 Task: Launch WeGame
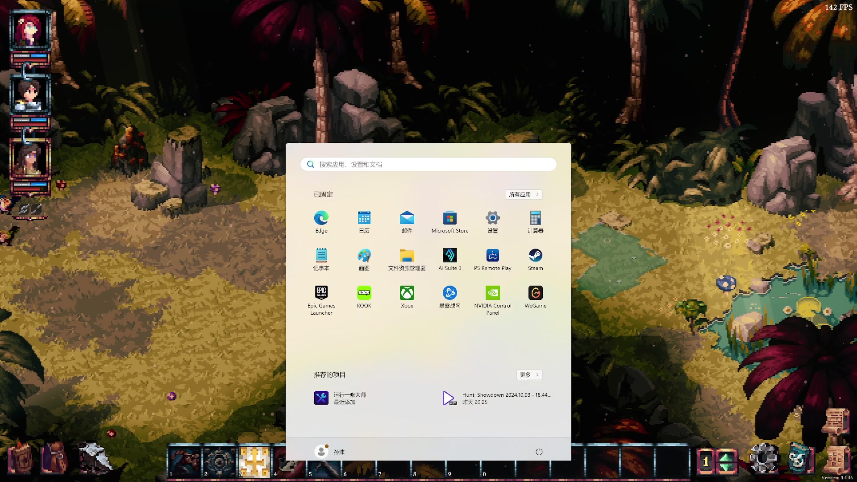pos(536,297)
